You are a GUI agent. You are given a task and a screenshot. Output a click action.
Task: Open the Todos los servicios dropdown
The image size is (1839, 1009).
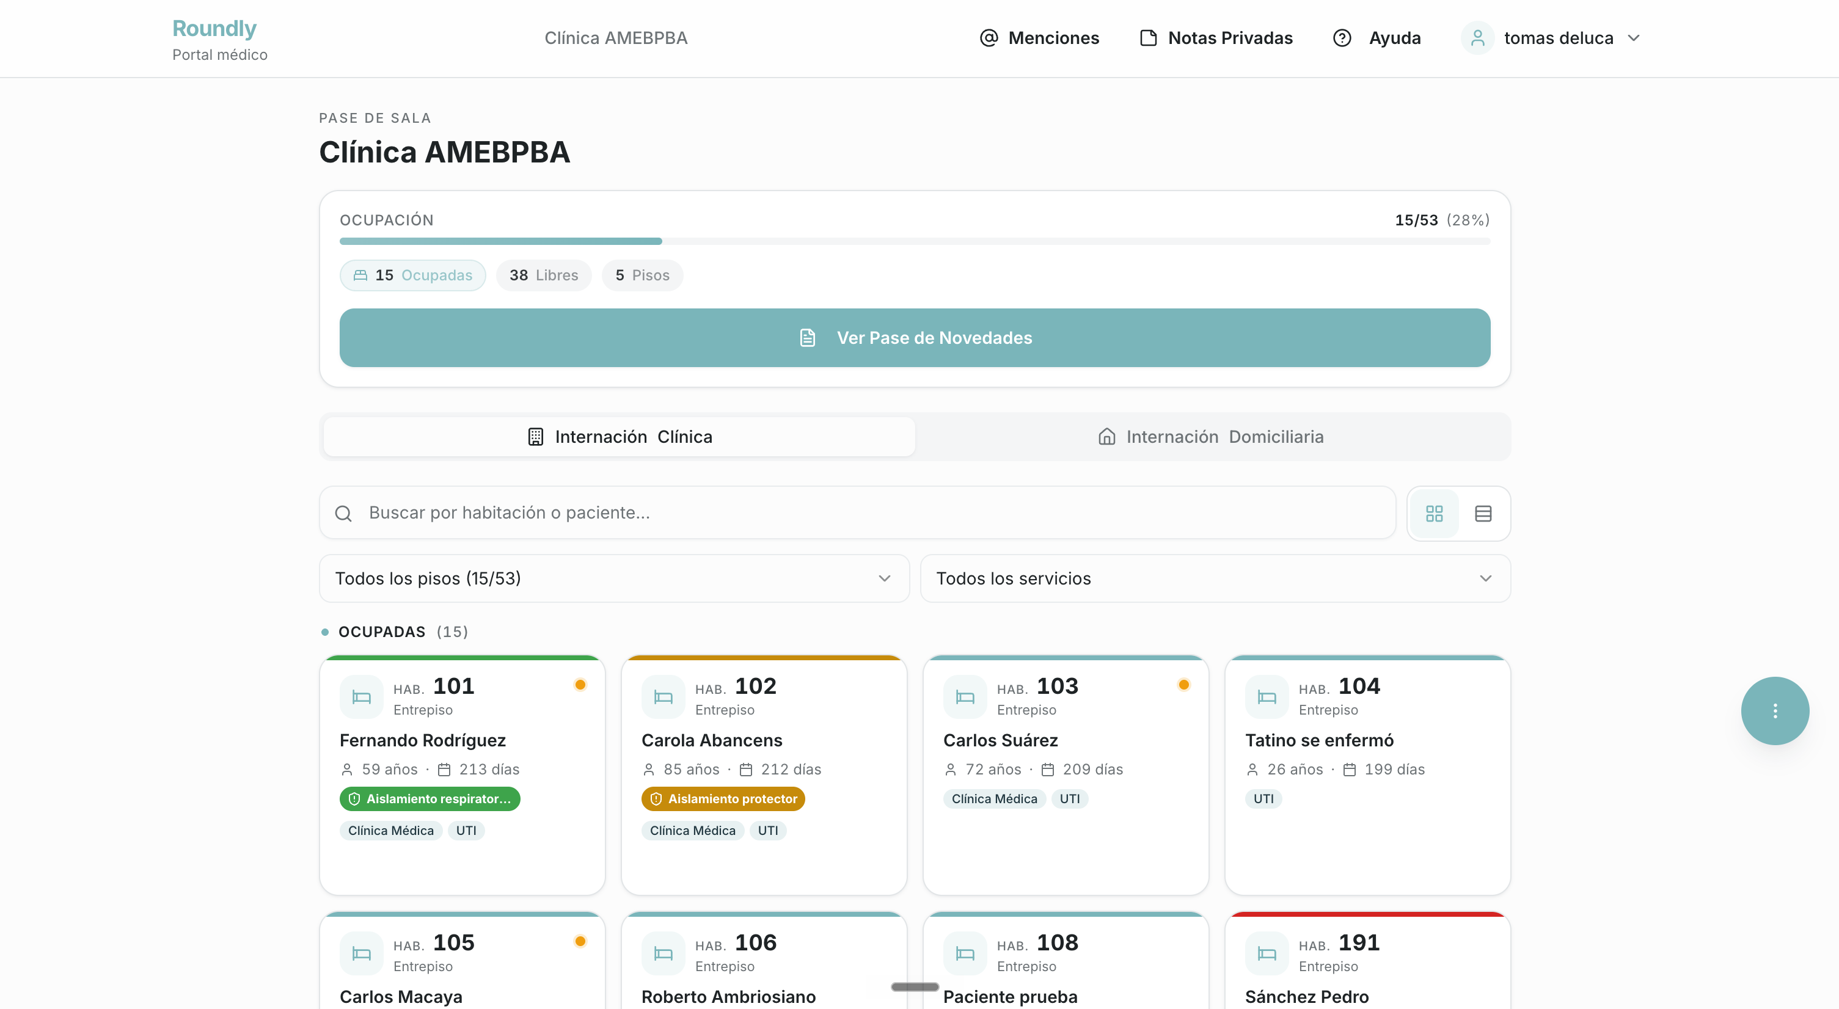tap(1215, 578)
